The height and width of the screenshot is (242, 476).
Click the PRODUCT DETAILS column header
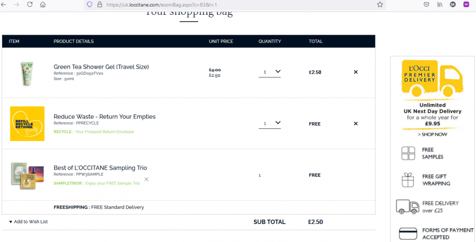[74, 41]
